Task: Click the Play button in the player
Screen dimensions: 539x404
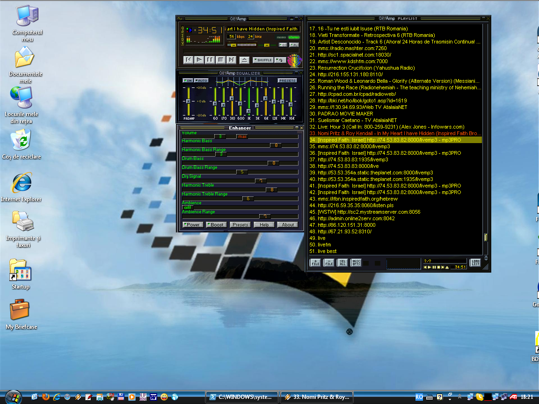Action: pos(199,60)
